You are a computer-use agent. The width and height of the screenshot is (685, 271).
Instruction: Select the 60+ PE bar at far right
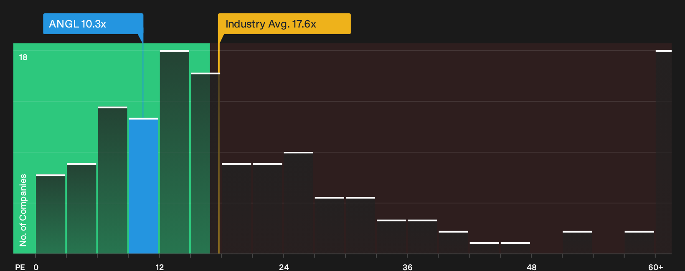point(663,152)
